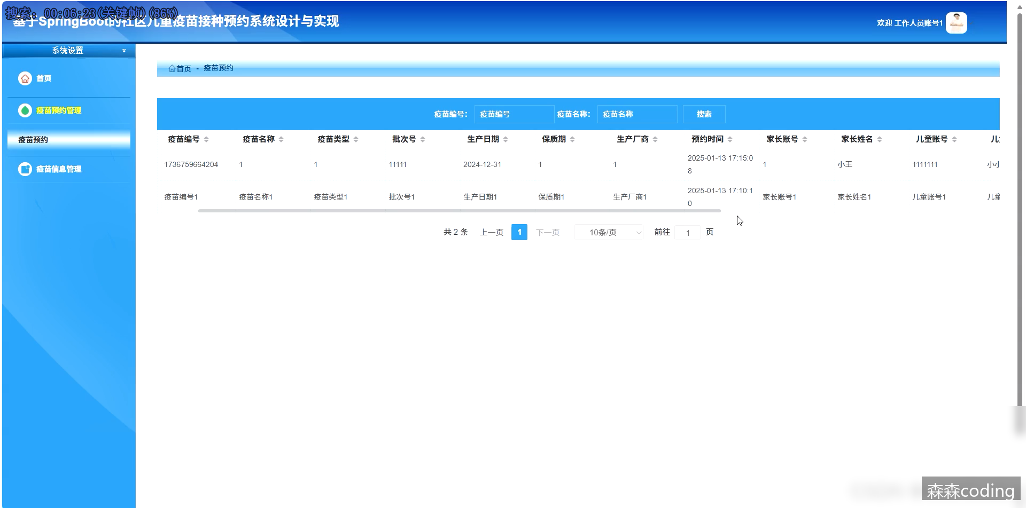Viewport: 1026px width, 508px height.
Task: Sort by 儿童账号 column arrows
Action: 954,139
